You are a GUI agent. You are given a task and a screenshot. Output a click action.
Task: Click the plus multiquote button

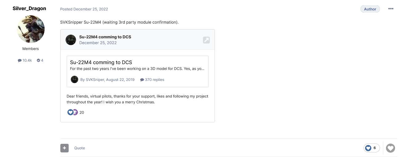[x=64, y=148]
